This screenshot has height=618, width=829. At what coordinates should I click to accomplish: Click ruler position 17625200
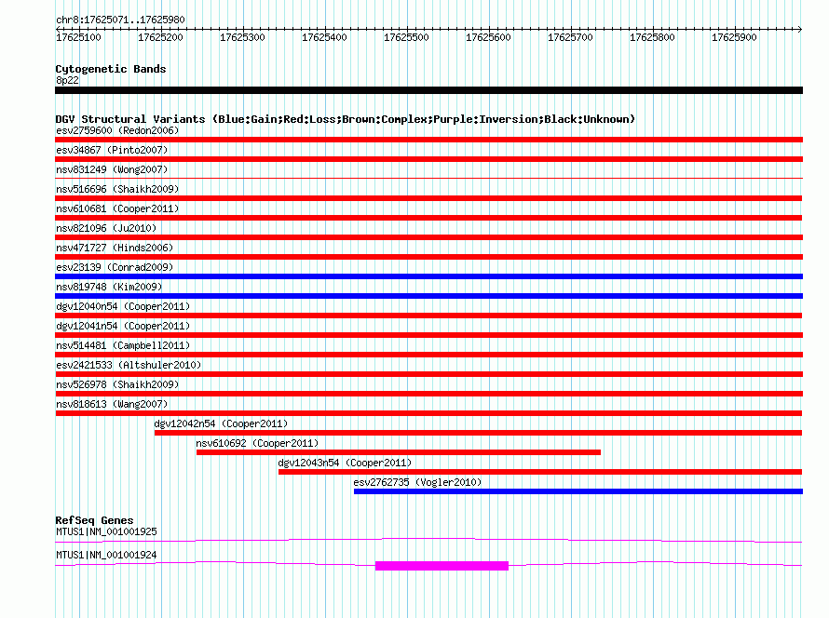tap(160, 37)
